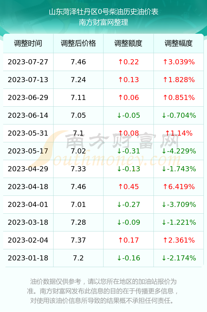
Task: Click the ↑6.419% percentage cell
Action: coord(179,187)
